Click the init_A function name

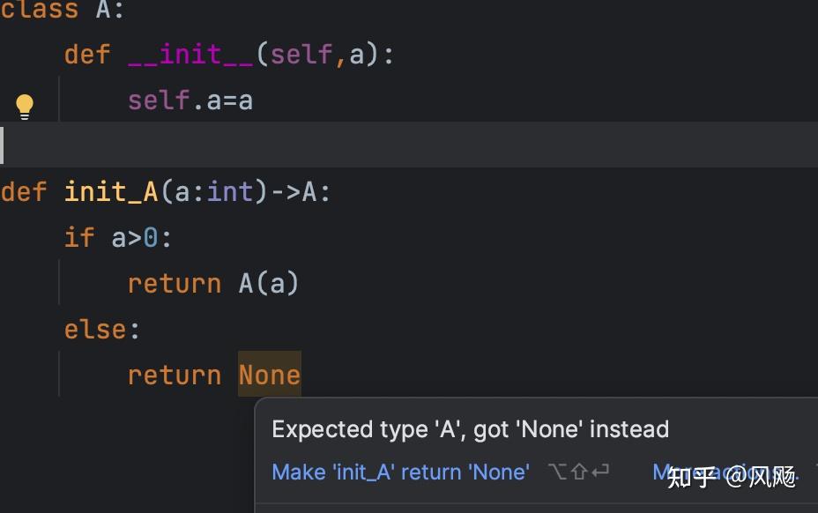110,192
